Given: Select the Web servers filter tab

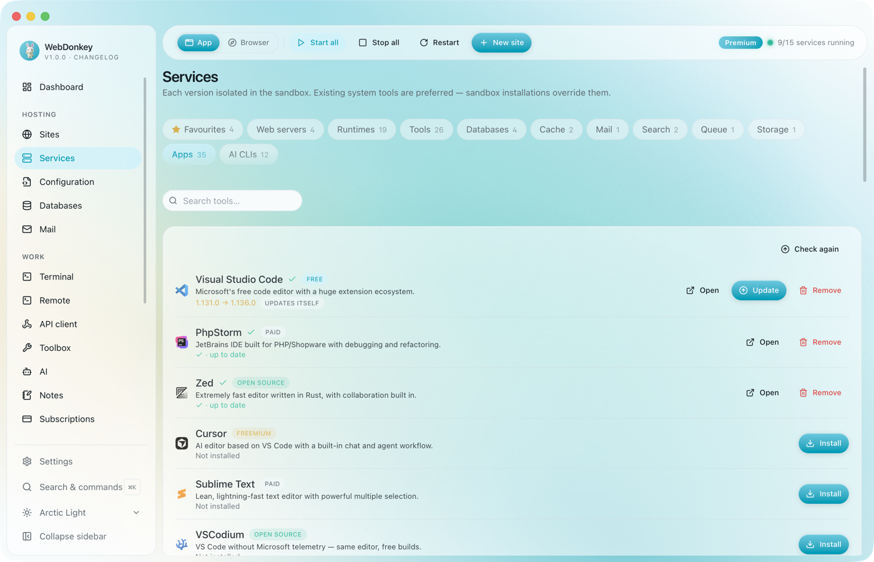Looking at the screenshot, I should (285, 129).
